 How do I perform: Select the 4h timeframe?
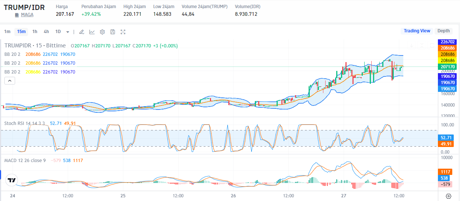pos(46,32)
